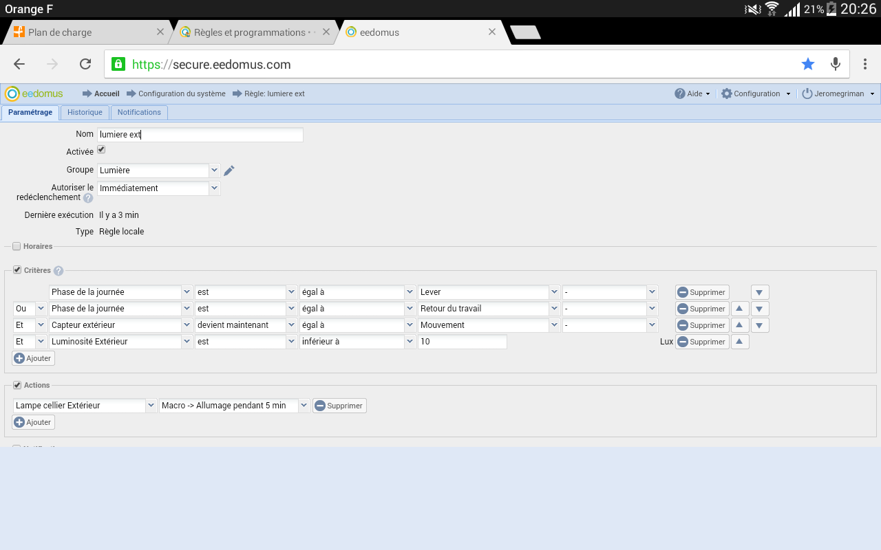Click the Nom text field

(x=200, y=135)
